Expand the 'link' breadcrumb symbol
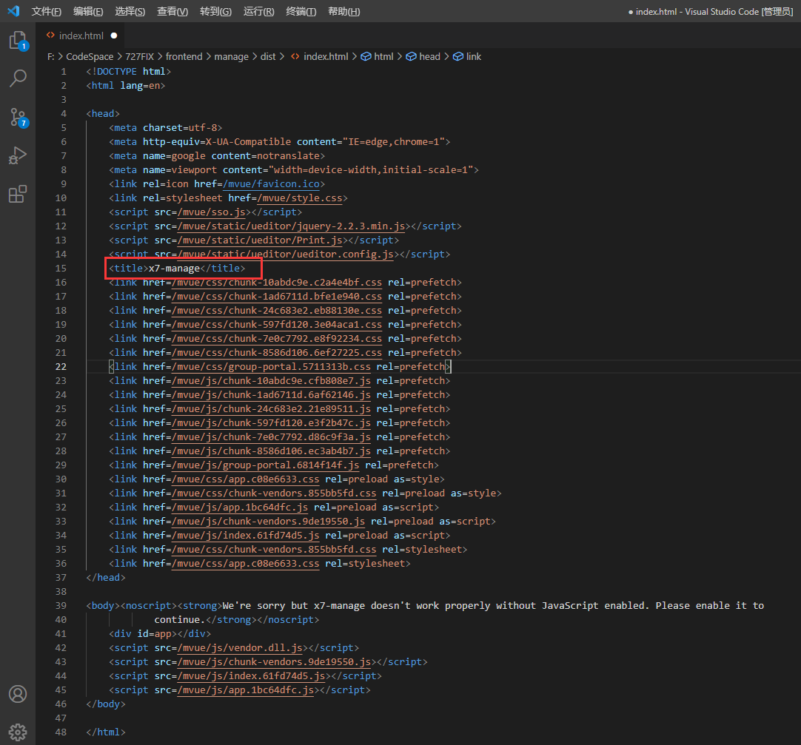This screenshot has width=801, height=745. 473,56
